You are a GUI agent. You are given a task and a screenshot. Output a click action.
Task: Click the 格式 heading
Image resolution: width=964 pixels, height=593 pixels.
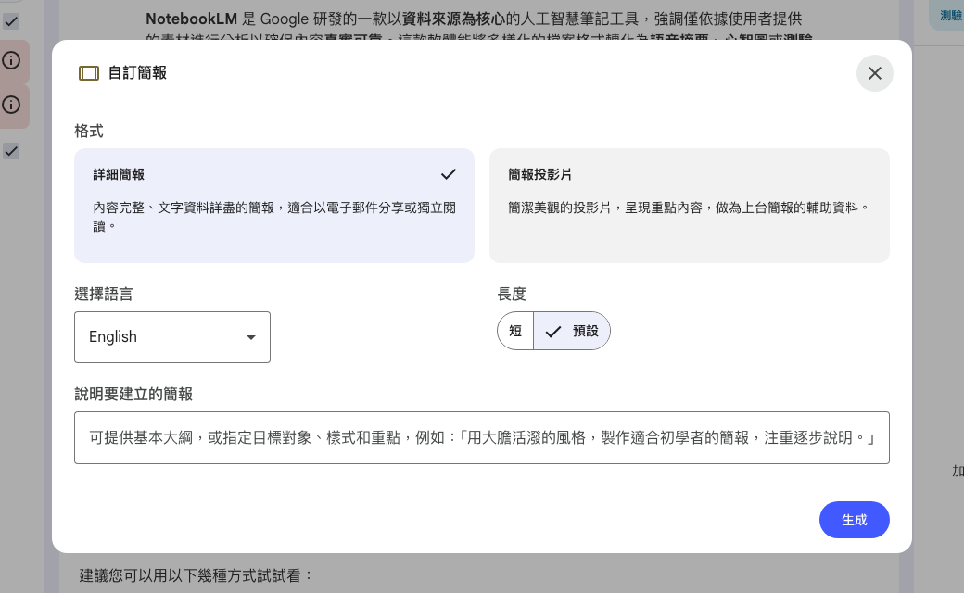click(89, 131)
